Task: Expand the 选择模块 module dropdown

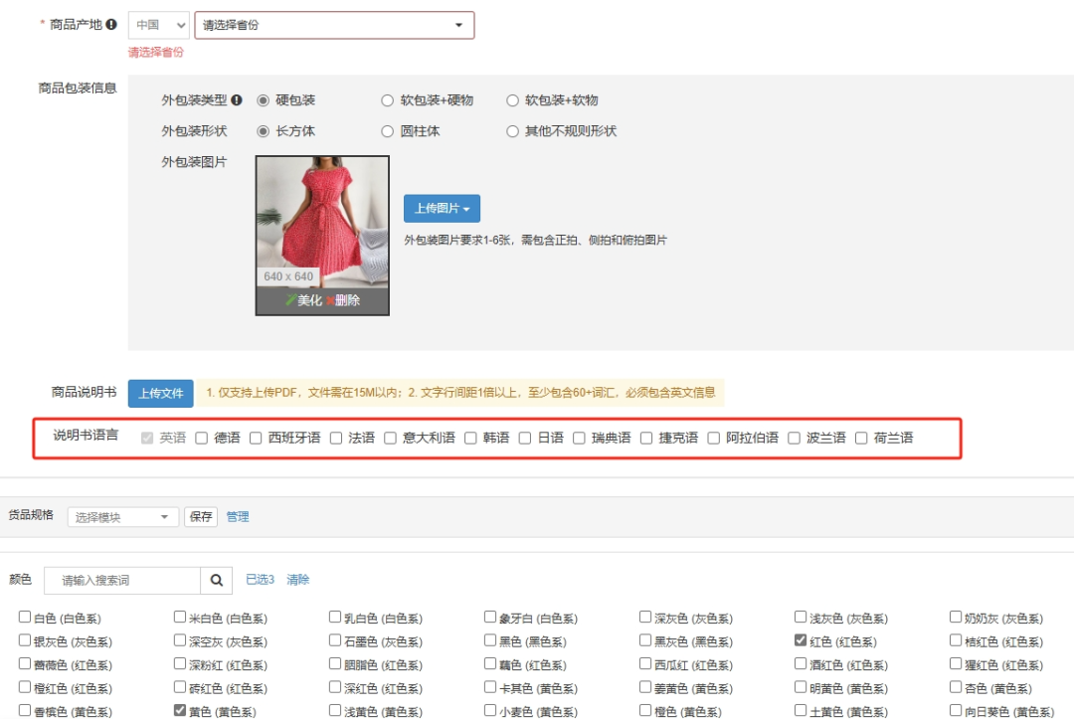Action: 121,516
